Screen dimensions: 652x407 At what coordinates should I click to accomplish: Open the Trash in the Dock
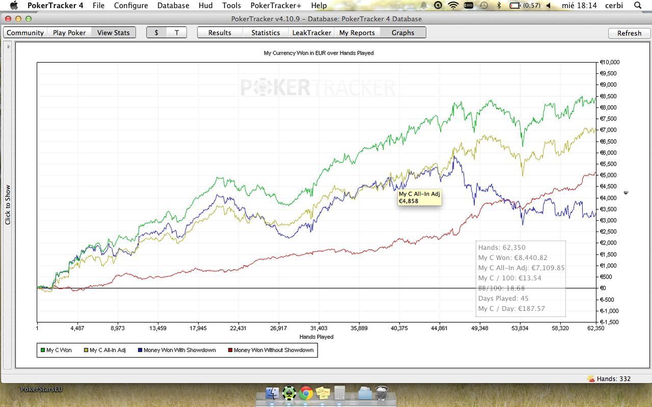(382, 394)
